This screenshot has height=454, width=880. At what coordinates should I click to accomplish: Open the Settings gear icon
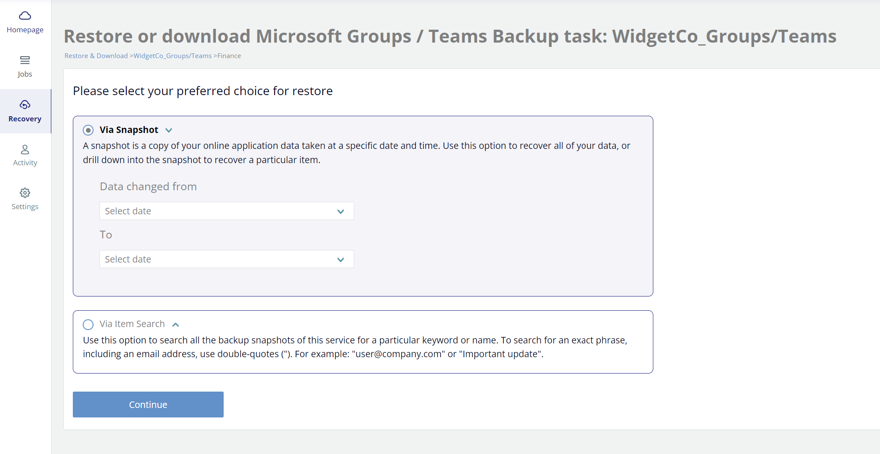pos(25,193)
